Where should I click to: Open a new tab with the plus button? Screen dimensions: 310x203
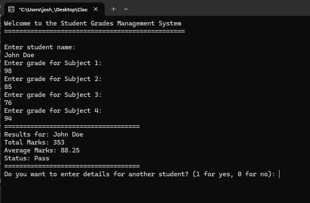pyautogui.click(x=113, y=9)
